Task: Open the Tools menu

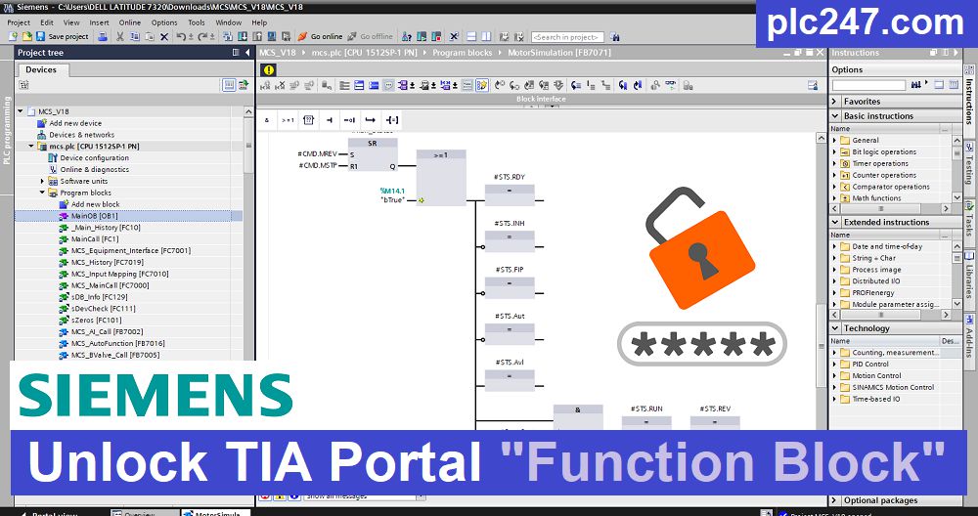Action: [x=197, y=22]
